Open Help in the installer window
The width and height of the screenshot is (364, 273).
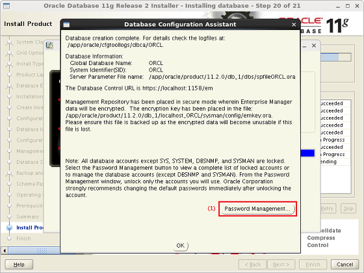[x=19, y=265]
